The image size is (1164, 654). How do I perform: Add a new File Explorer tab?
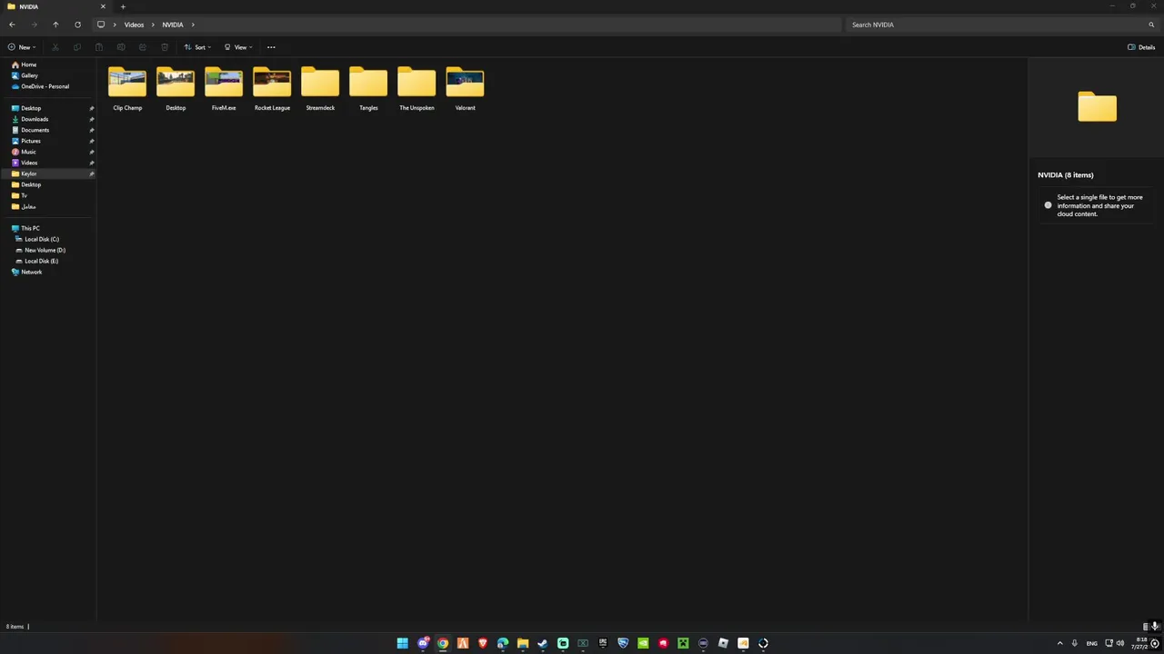point(123,6)
